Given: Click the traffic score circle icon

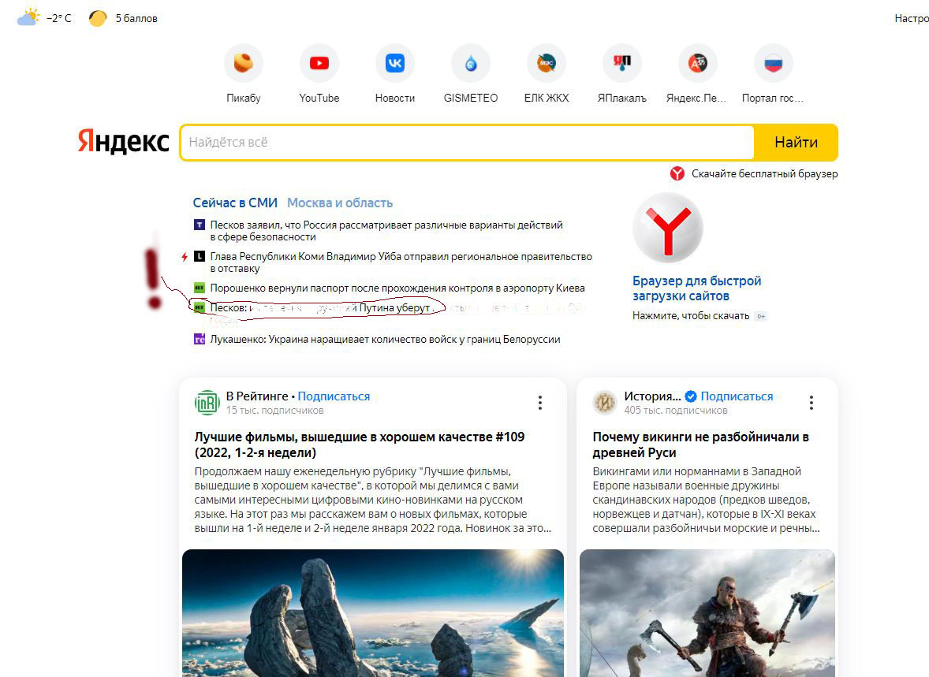Looking at the screenshot, I should pyautogui.click(x=98, y=18).
